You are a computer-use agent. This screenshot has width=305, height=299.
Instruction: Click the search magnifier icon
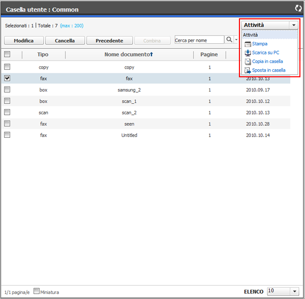(x=229, y=40)
